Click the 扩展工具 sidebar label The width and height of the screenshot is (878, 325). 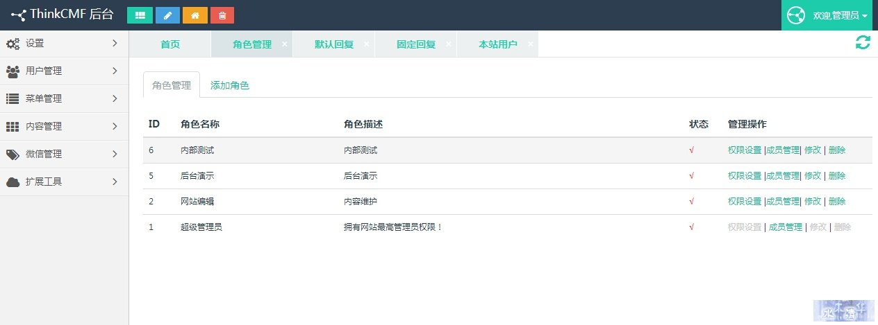44,182
